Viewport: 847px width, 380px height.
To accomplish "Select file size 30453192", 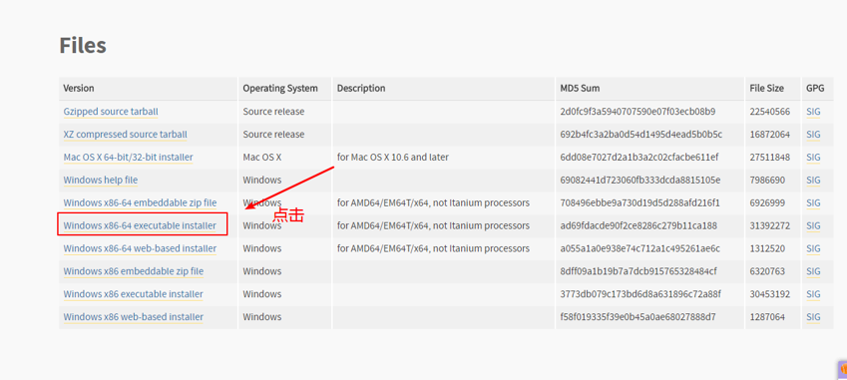I will (x=770, y=294).
